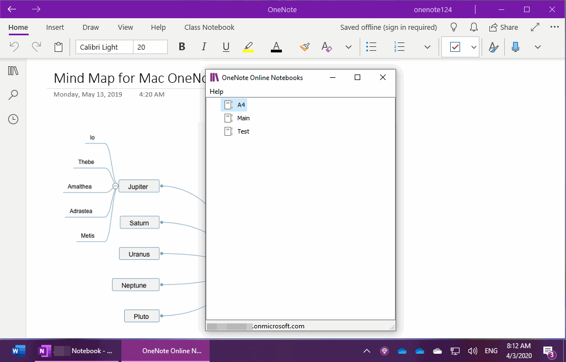
Task: Expand the tags gallery chevron
Action: (x=473, y=47)
